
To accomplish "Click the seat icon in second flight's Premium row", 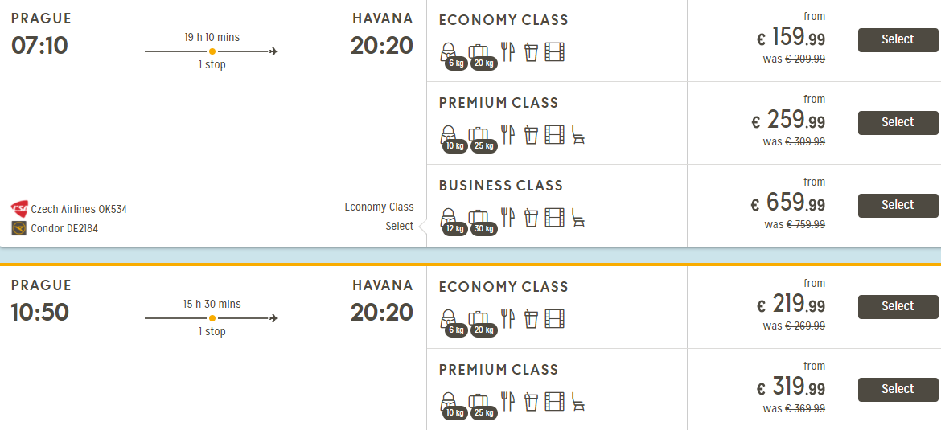I will pos(578,401).
